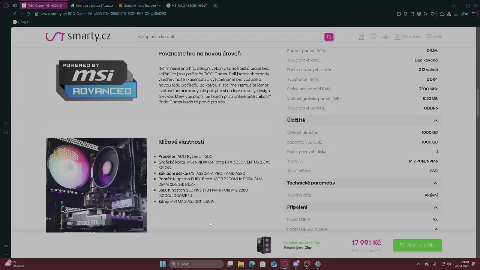Open a new browser tab with plus button
The height and width of the screenshot is (270, 480).
(x=215, y=6)
